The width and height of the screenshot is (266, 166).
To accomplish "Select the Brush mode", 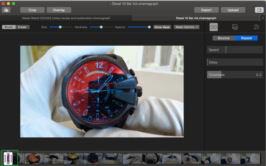I will 9,27.
